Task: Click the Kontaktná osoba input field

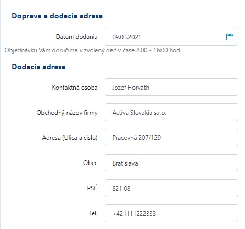Action: pos(171,87)
